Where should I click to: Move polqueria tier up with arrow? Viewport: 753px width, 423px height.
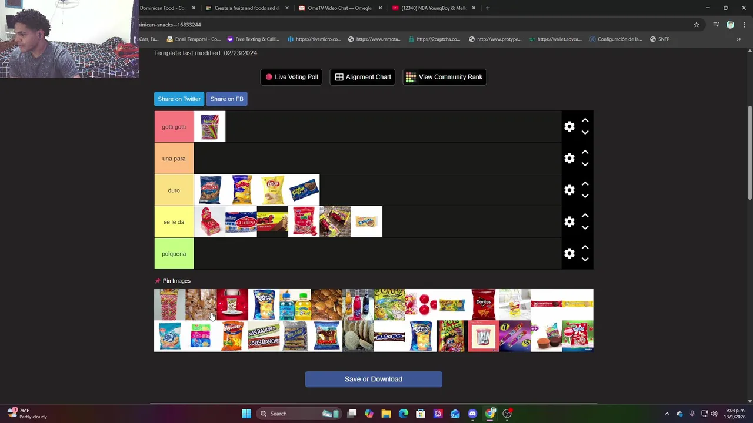(585, 247)
